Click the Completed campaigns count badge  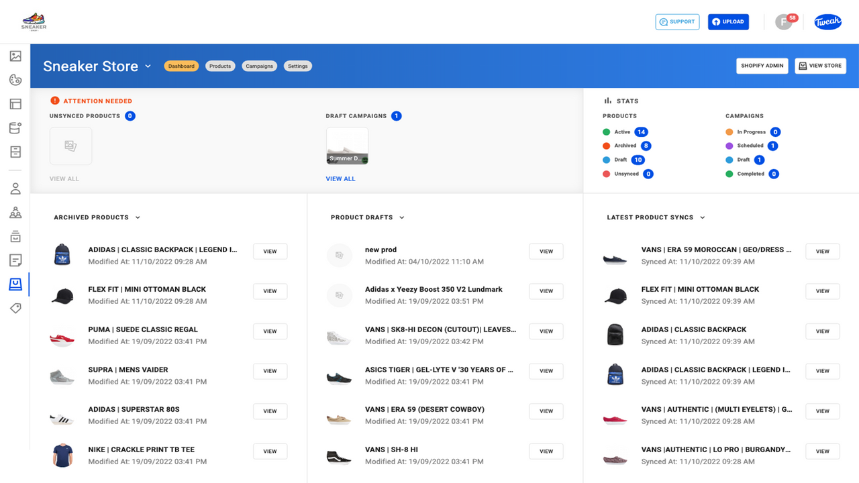coord(774,174)
